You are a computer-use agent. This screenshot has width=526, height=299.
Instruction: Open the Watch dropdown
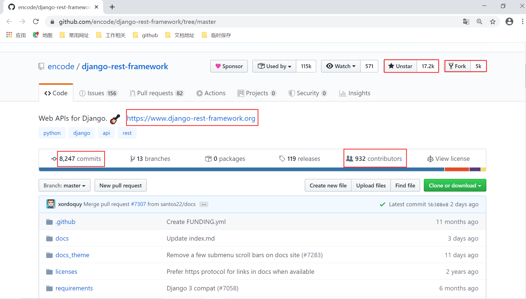[341, 66]
